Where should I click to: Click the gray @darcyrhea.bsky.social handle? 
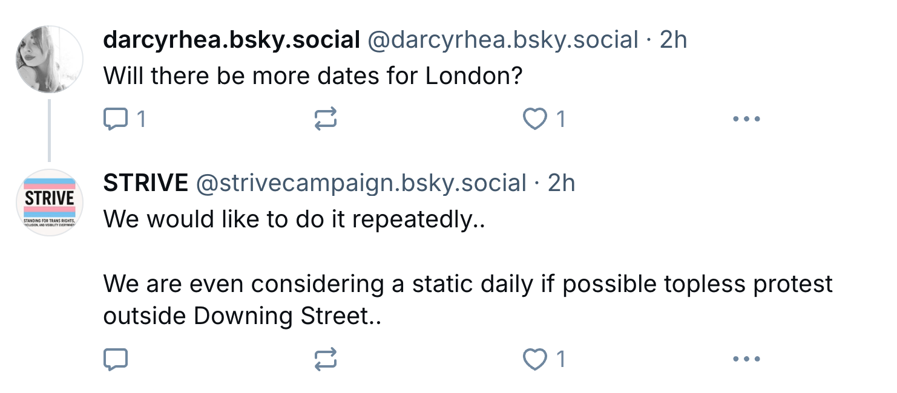pyautogui.click(x=503, y=41)
